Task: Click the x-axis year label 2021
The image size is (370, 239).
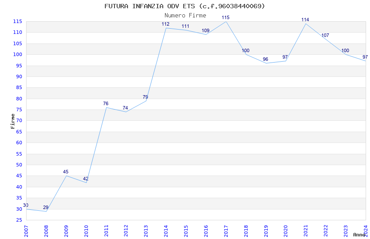Action: click(x=306, y=231)
